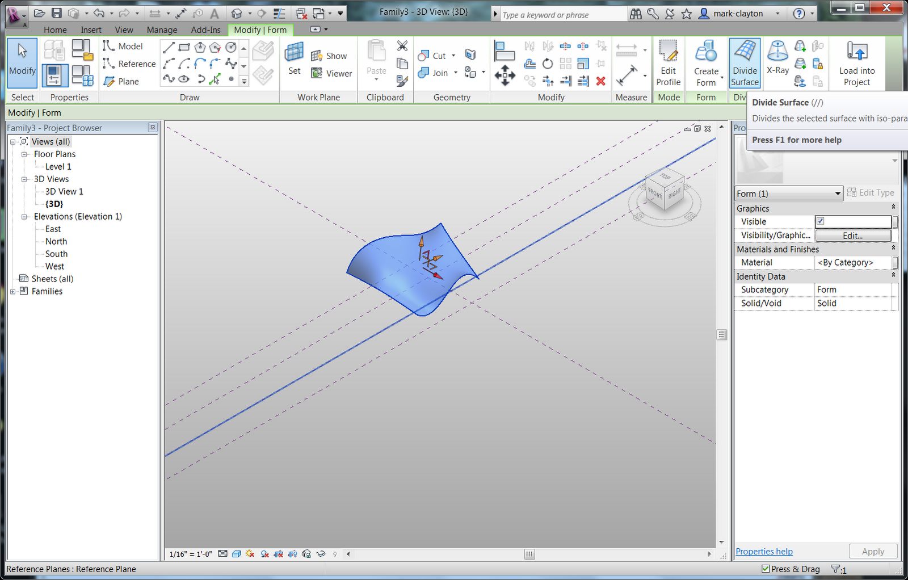Select the Spline draw tool
The image size is (908, 580).
click(x=169, y=81)
